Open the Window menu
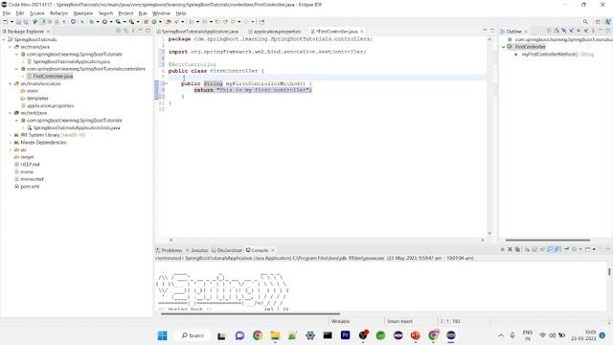The width and height of the screenshot is (613, 345). coord(161,13)
